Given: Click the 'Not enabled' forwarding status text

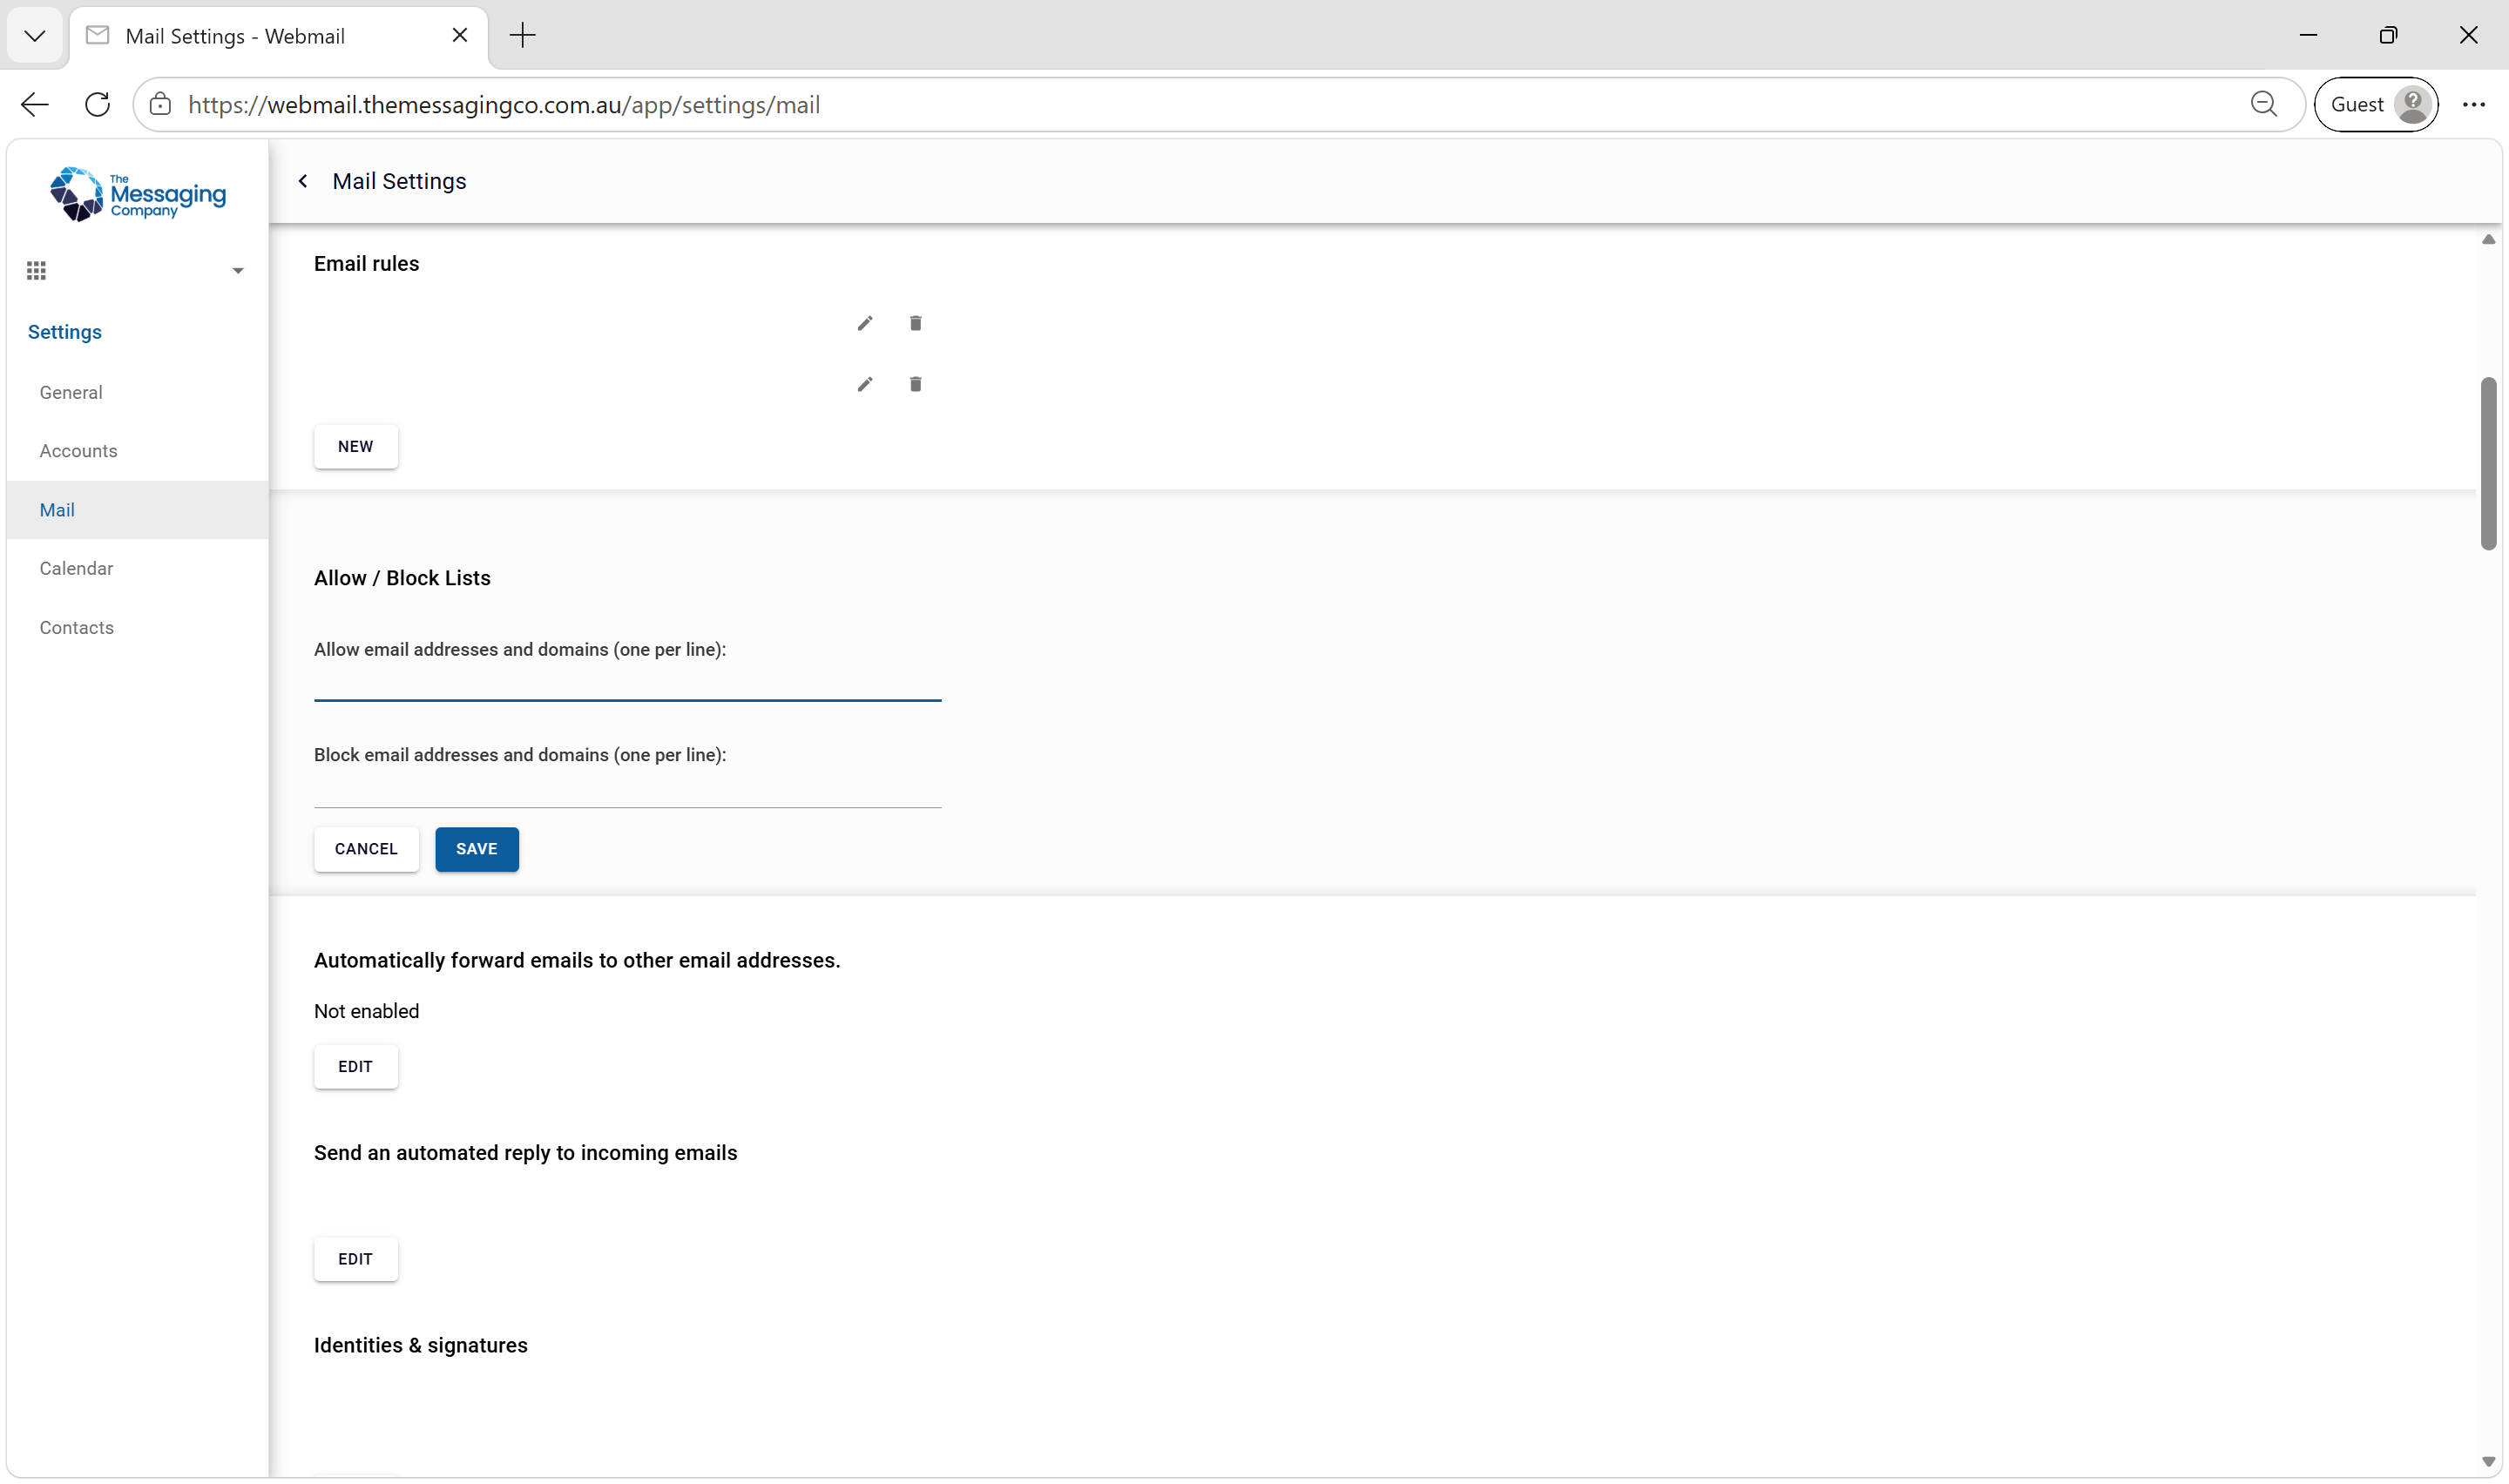Looking at the screenshot, I should pos(367,1012).
